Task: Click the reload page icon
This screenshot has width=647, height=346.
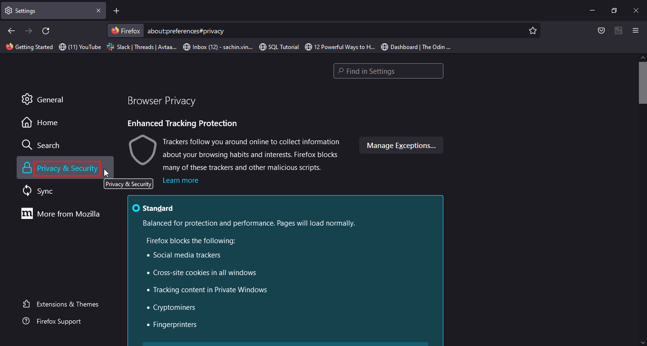Action: 46,31
